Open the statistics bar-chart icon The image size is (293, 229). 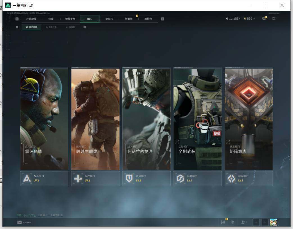coord(223,222)
